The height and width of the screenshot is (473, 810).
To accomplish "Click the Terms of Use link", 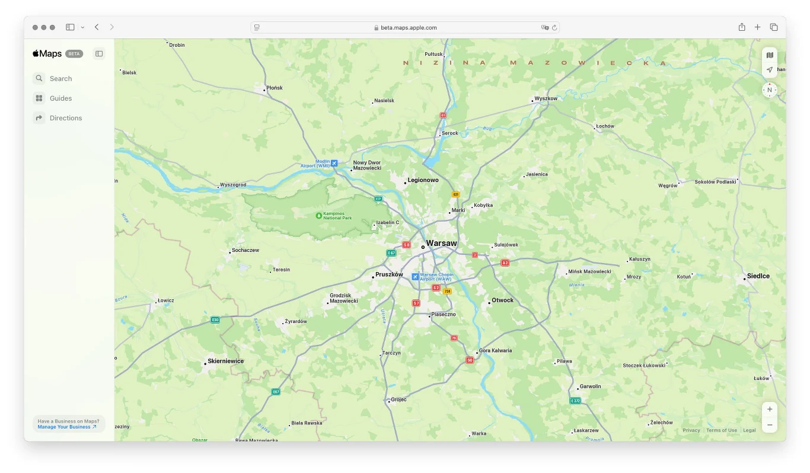I will pyautogui.click(x=721, y=430).
